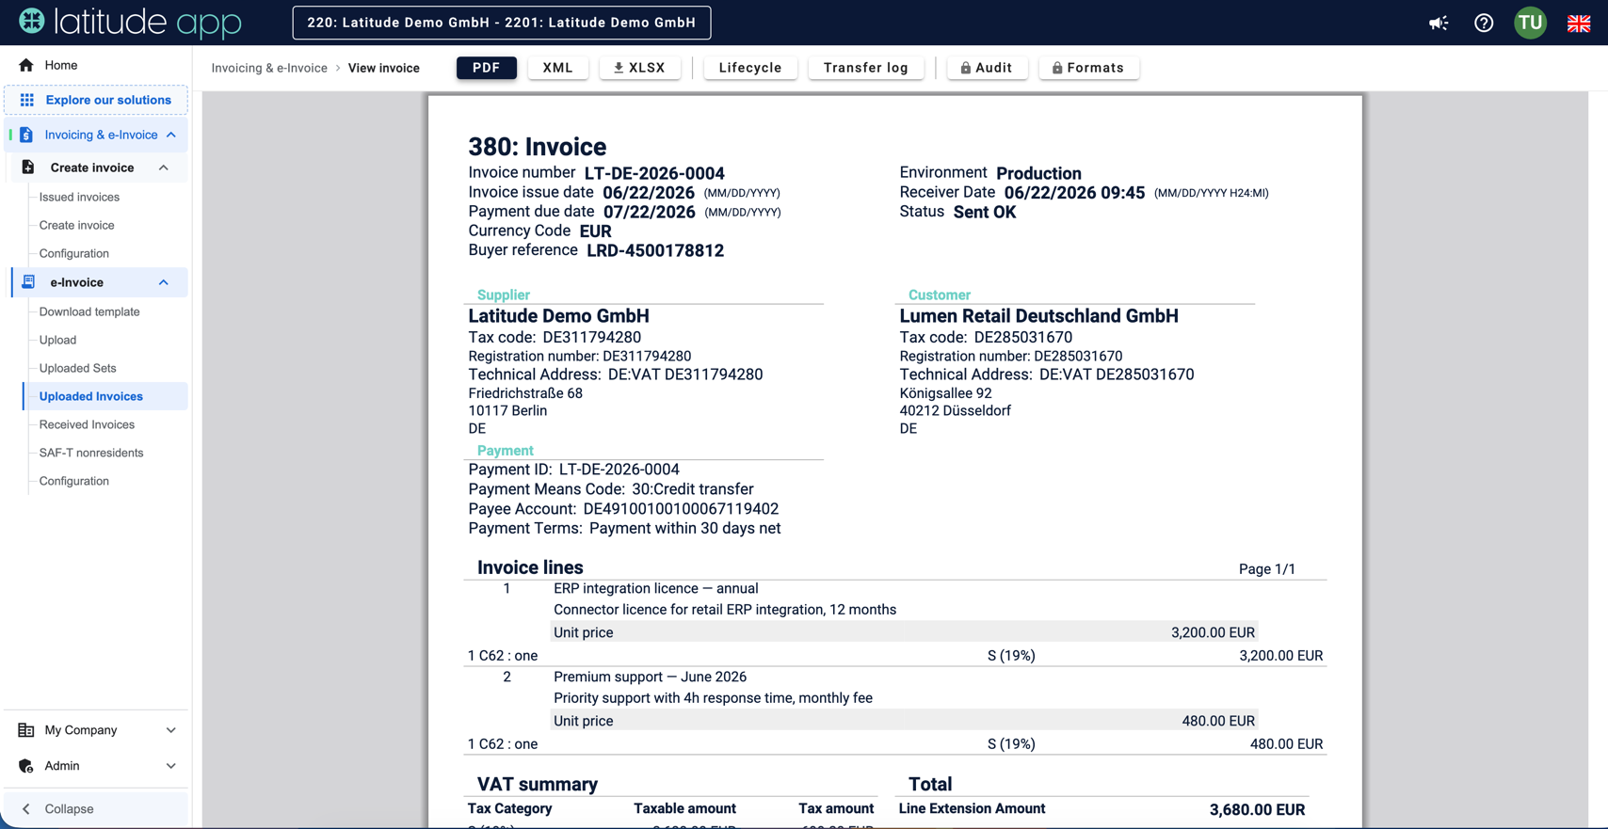Click payee account DE49100100100067119402
Viewport: 1608px width, 829px height.
(681, 509)
